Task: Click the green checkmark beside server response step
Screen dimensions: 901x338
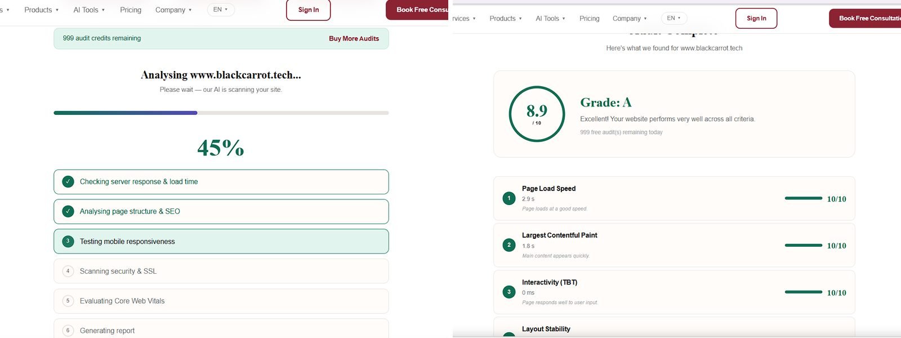Action: pyautogui.click(x=68, y=181)
